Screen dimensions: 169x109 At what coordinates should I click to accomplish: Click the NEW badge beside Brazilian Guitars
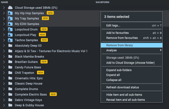point(44,62)
